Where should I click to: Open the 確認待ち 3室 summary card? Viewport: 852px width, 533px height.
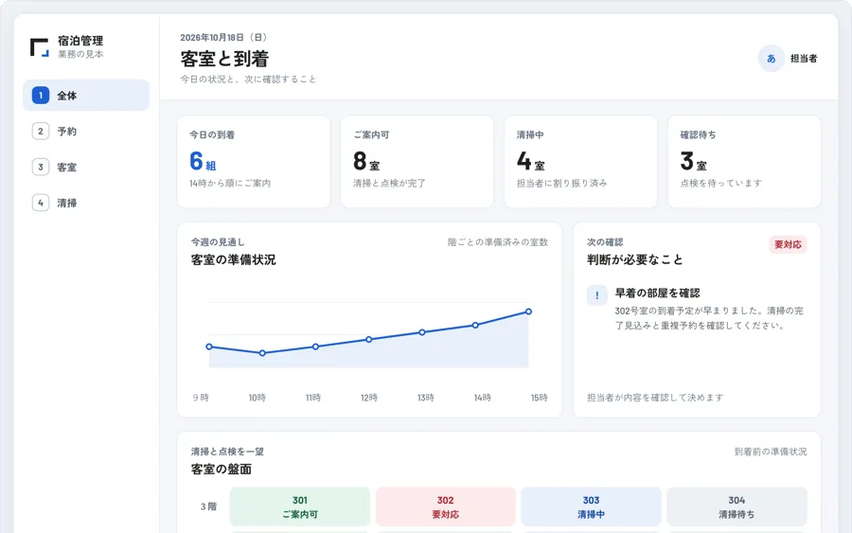pyautogui.click(x=744, y=162)
